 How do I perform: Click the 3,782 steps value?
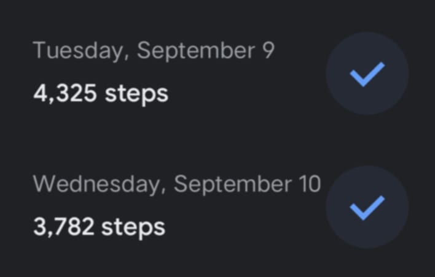[x=99, y=227]
